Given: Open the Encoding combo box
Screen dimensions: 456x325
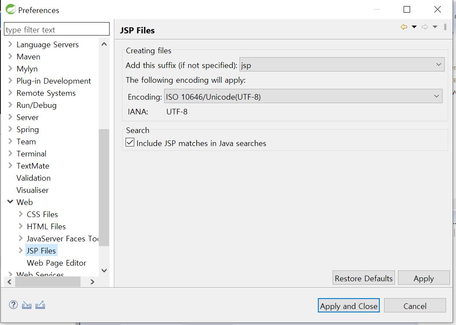Looking at the screenshot, I should point(303,96).
